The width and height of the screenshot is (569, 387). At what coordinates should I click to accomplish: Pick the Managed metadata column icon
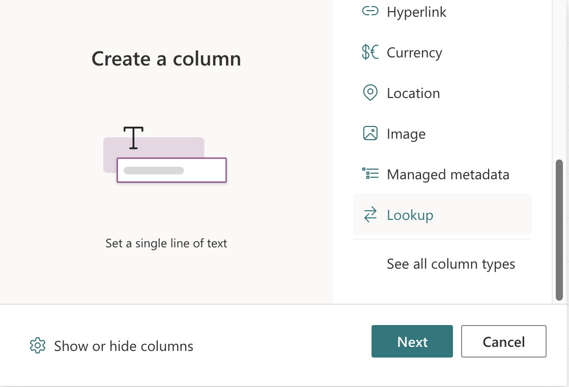[371, 174]
